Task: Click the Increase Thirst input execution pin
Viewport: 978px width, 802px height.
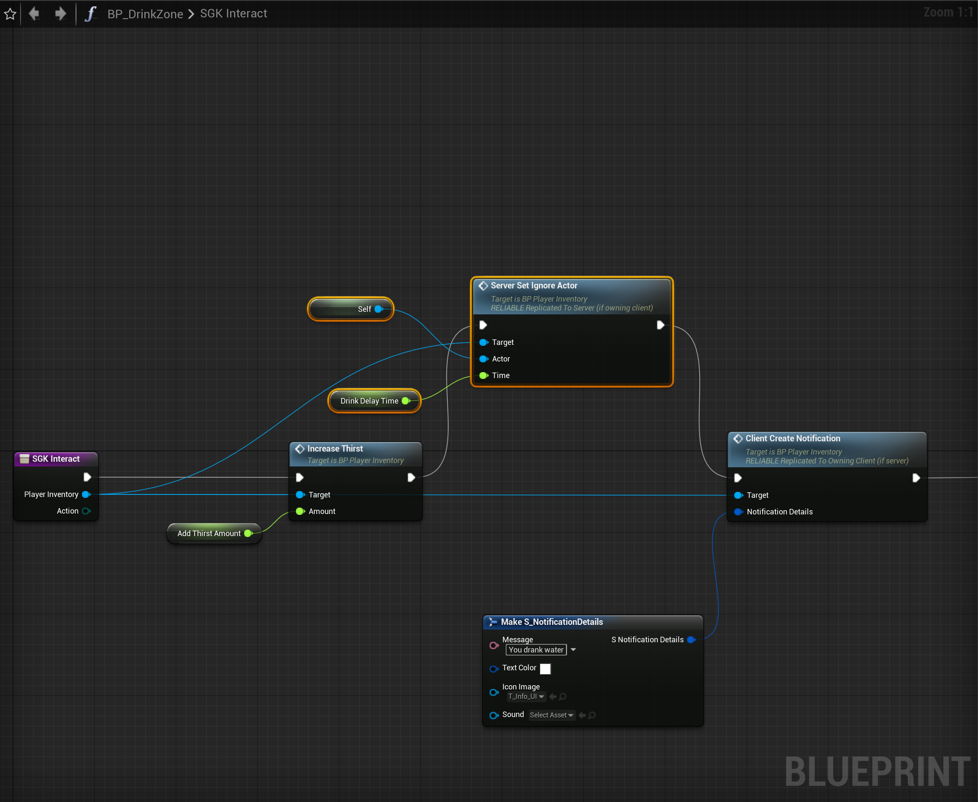Action: click(x=299, y=477)
